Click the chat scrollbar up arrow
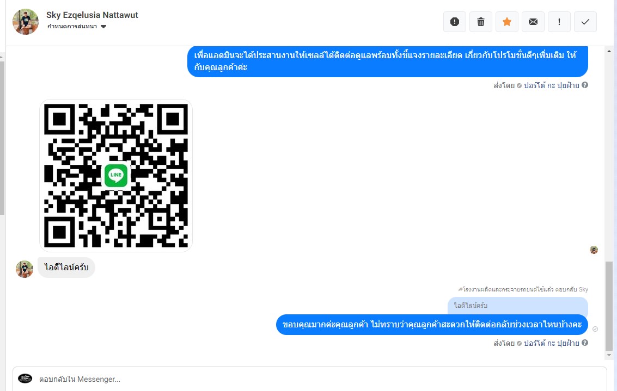The height and width of the screenshot is (391, 617). 609,51
